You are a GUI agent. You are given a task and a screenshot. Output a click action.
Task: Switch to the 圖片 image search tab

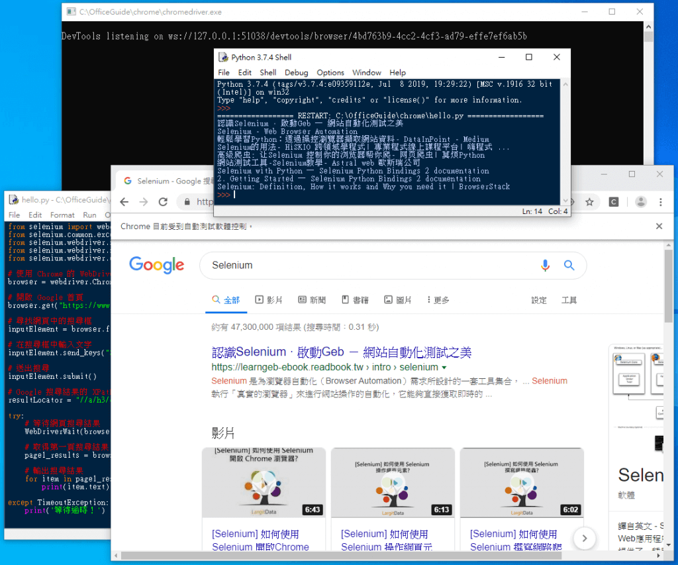pyautogui.click(x=401, y=299)
